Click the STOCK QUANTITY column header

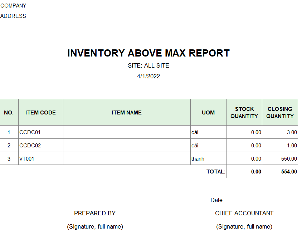point(244,113)
